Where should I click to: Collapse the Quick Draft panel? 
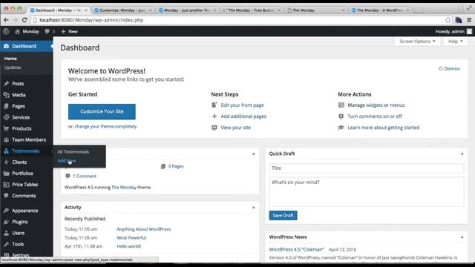(462, 154)
